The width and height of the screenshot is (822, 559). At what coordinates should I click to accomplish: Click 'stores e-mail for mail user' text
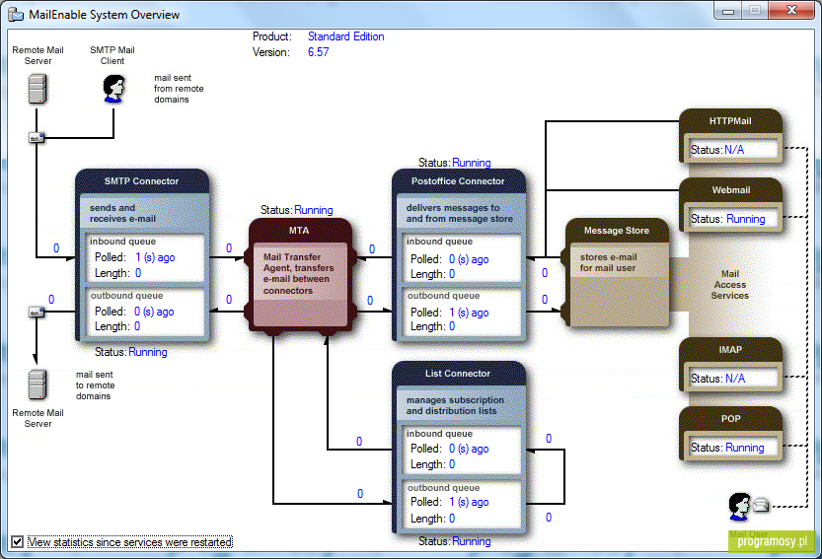(608, 262)
